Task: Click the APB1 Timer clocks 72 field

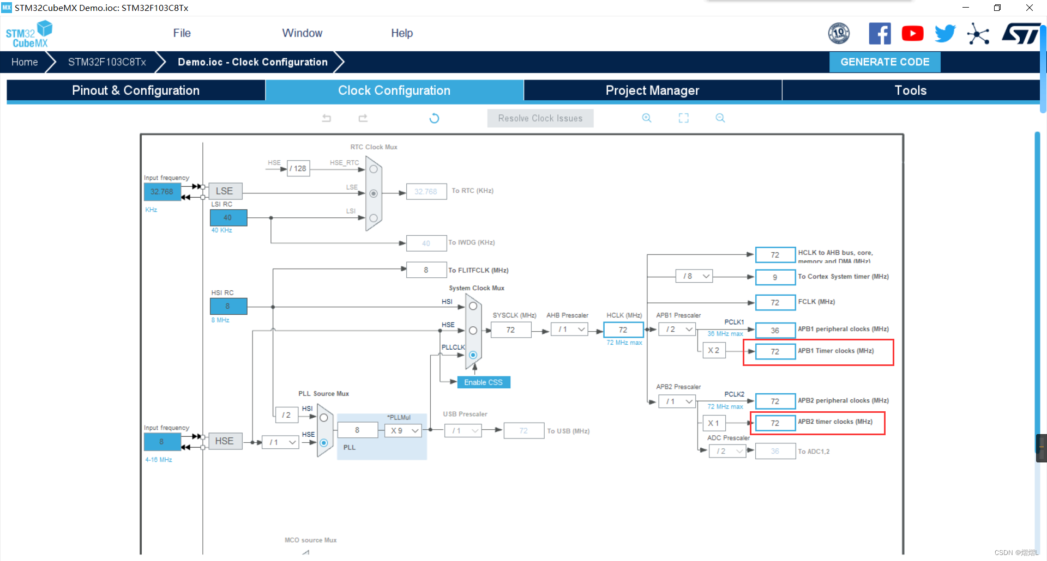Action: 775,352
